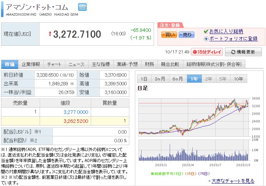Click the green checkmark icon for favorites
The width and height of the screenshot is (266, 186).
click(x=206, y=32)
